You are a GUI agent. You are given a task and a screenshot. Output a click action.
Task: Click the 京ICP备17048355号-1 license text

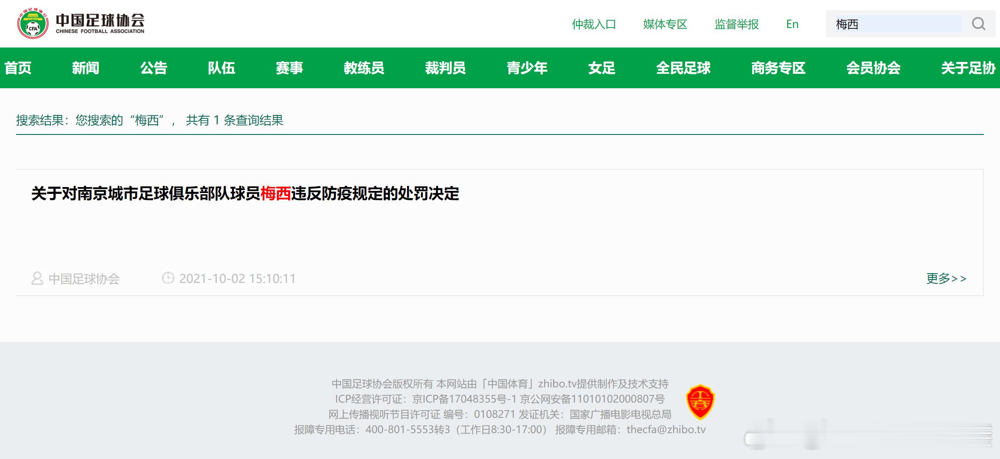click(464, 399)
